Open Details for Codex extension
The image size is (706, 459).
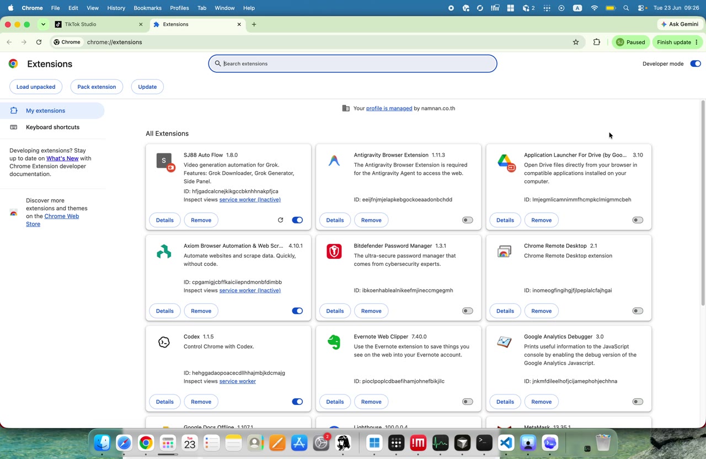pos(164,402)
